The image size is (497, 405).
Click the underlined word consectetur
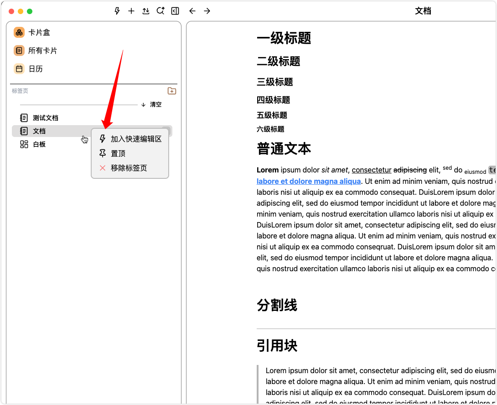[x=372, y=170]
